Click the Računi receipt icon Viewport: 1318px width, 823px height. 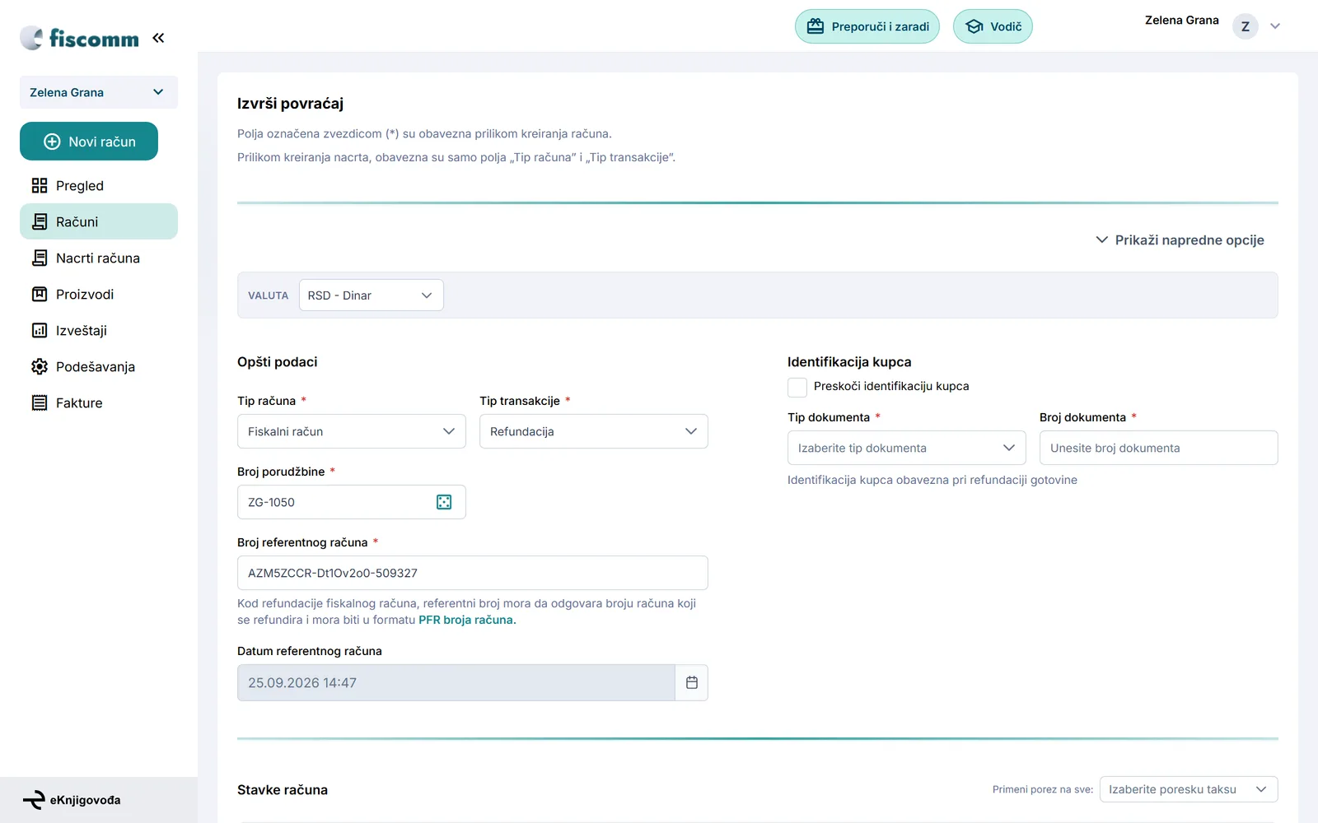[x=40, y=222]
